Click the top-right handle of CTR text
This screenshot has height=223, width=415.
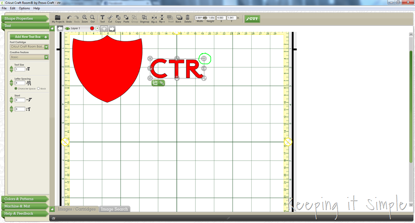(x=204, y=58)
